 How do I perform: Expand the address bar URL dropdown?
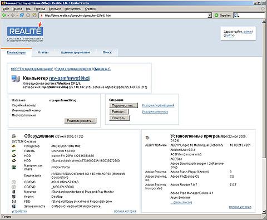coord(210,16)
